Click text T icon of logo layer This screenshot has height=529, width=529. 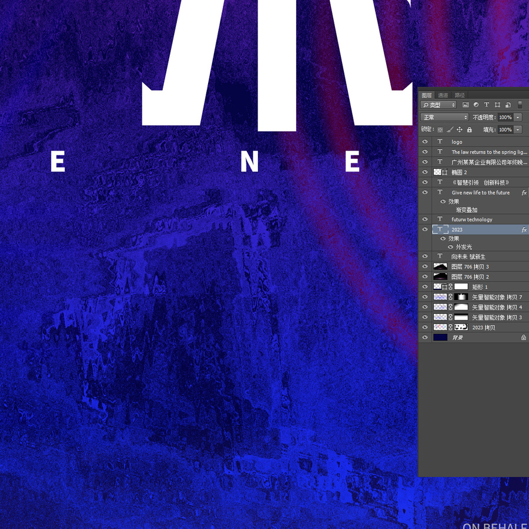tap(440, 141)
